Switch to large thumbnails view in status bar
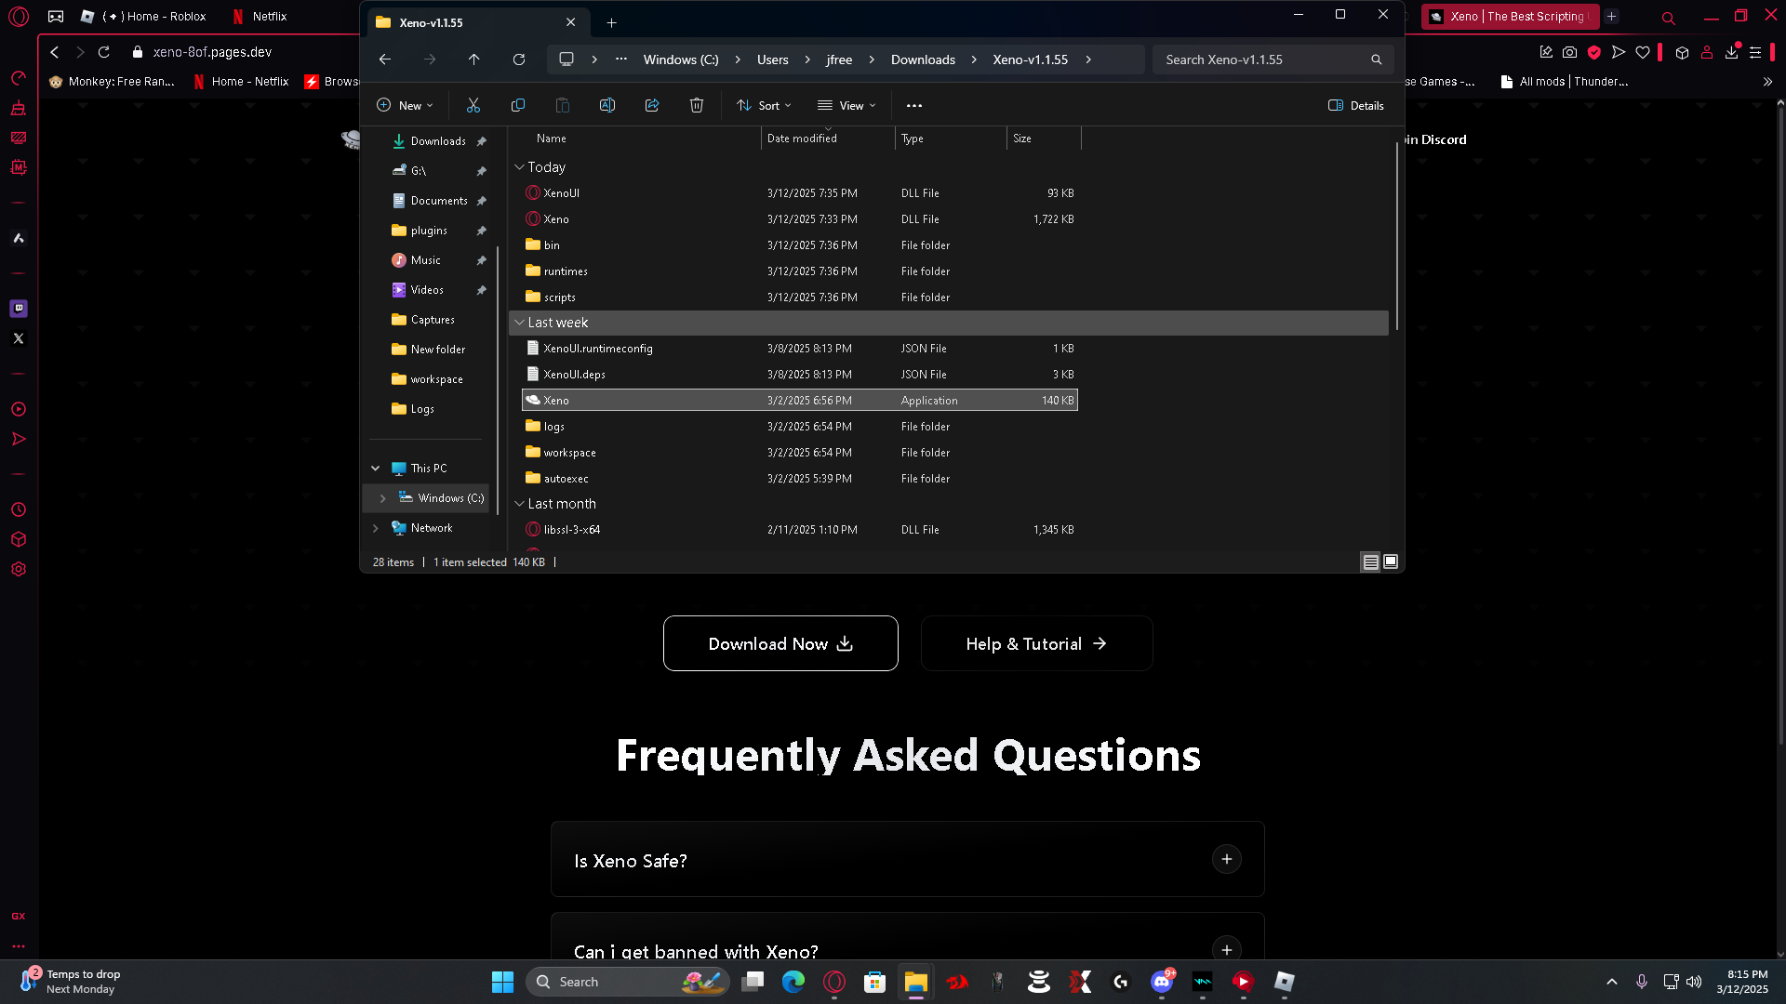The height and width of the screenshot is (1004, 1786). click(x=1391, y=561)
